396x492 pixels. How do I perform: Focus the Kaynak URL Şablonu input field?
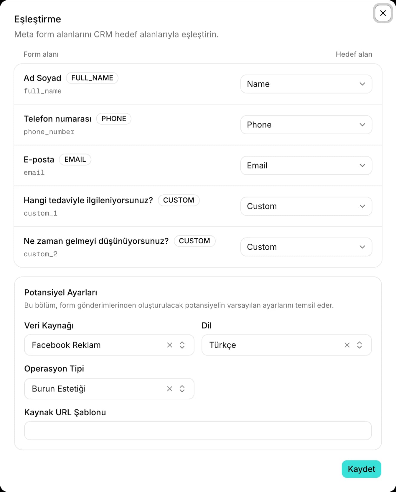click(198, 431)
